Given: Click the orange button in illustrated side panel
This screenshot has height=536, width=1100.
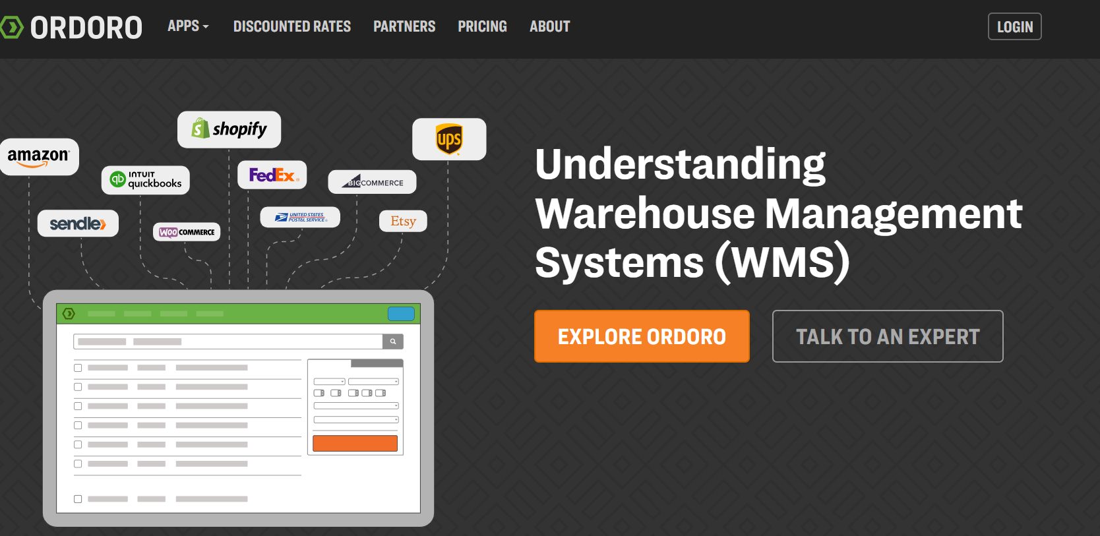Looking at the screenshot, I should 355,443.
